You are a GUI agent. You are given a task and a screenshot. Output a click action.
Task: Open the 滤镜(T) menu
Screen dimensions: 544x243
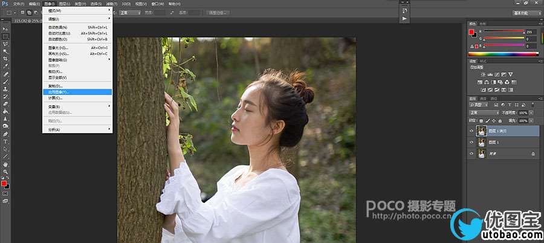point(111,4)
